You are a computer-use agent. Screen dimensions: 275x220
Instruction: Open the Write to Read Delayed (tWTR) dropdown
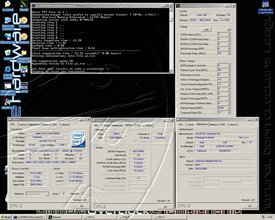229,84
